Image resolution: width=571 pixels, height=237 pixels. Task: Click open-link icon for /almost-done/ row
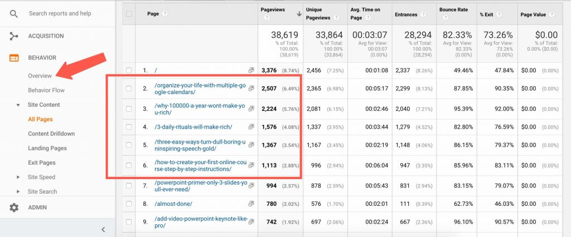pos(251,205)
